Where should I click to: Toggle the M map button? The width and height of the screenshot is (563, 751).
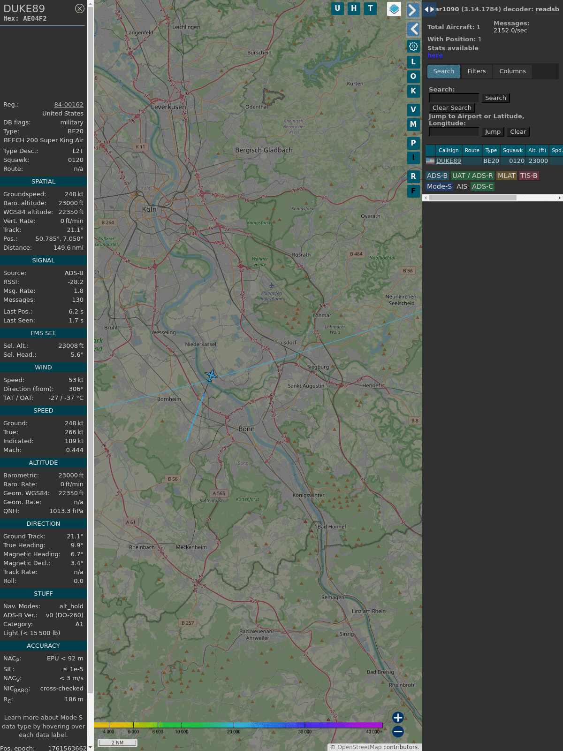[x=413, y=124]
